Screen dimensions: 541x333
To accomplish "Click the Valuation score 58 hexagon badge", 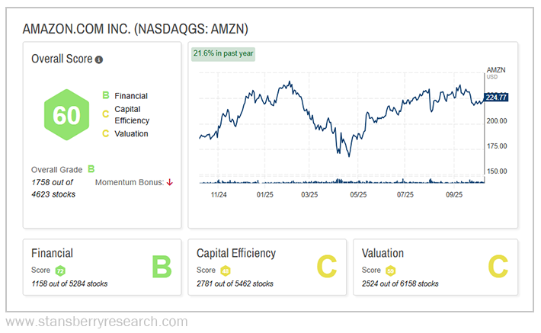I will pyautogui.click(x=391, y=271).
